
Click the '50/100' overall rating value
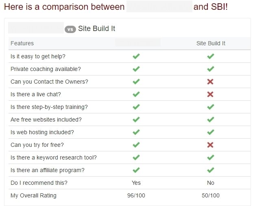pyautogui.click(x=211, y=195)
